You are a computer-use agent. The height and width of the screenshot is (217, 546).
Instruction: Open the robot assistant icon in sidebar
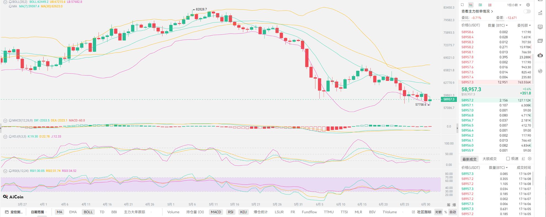pyautogui.click(x=540, y=55)
